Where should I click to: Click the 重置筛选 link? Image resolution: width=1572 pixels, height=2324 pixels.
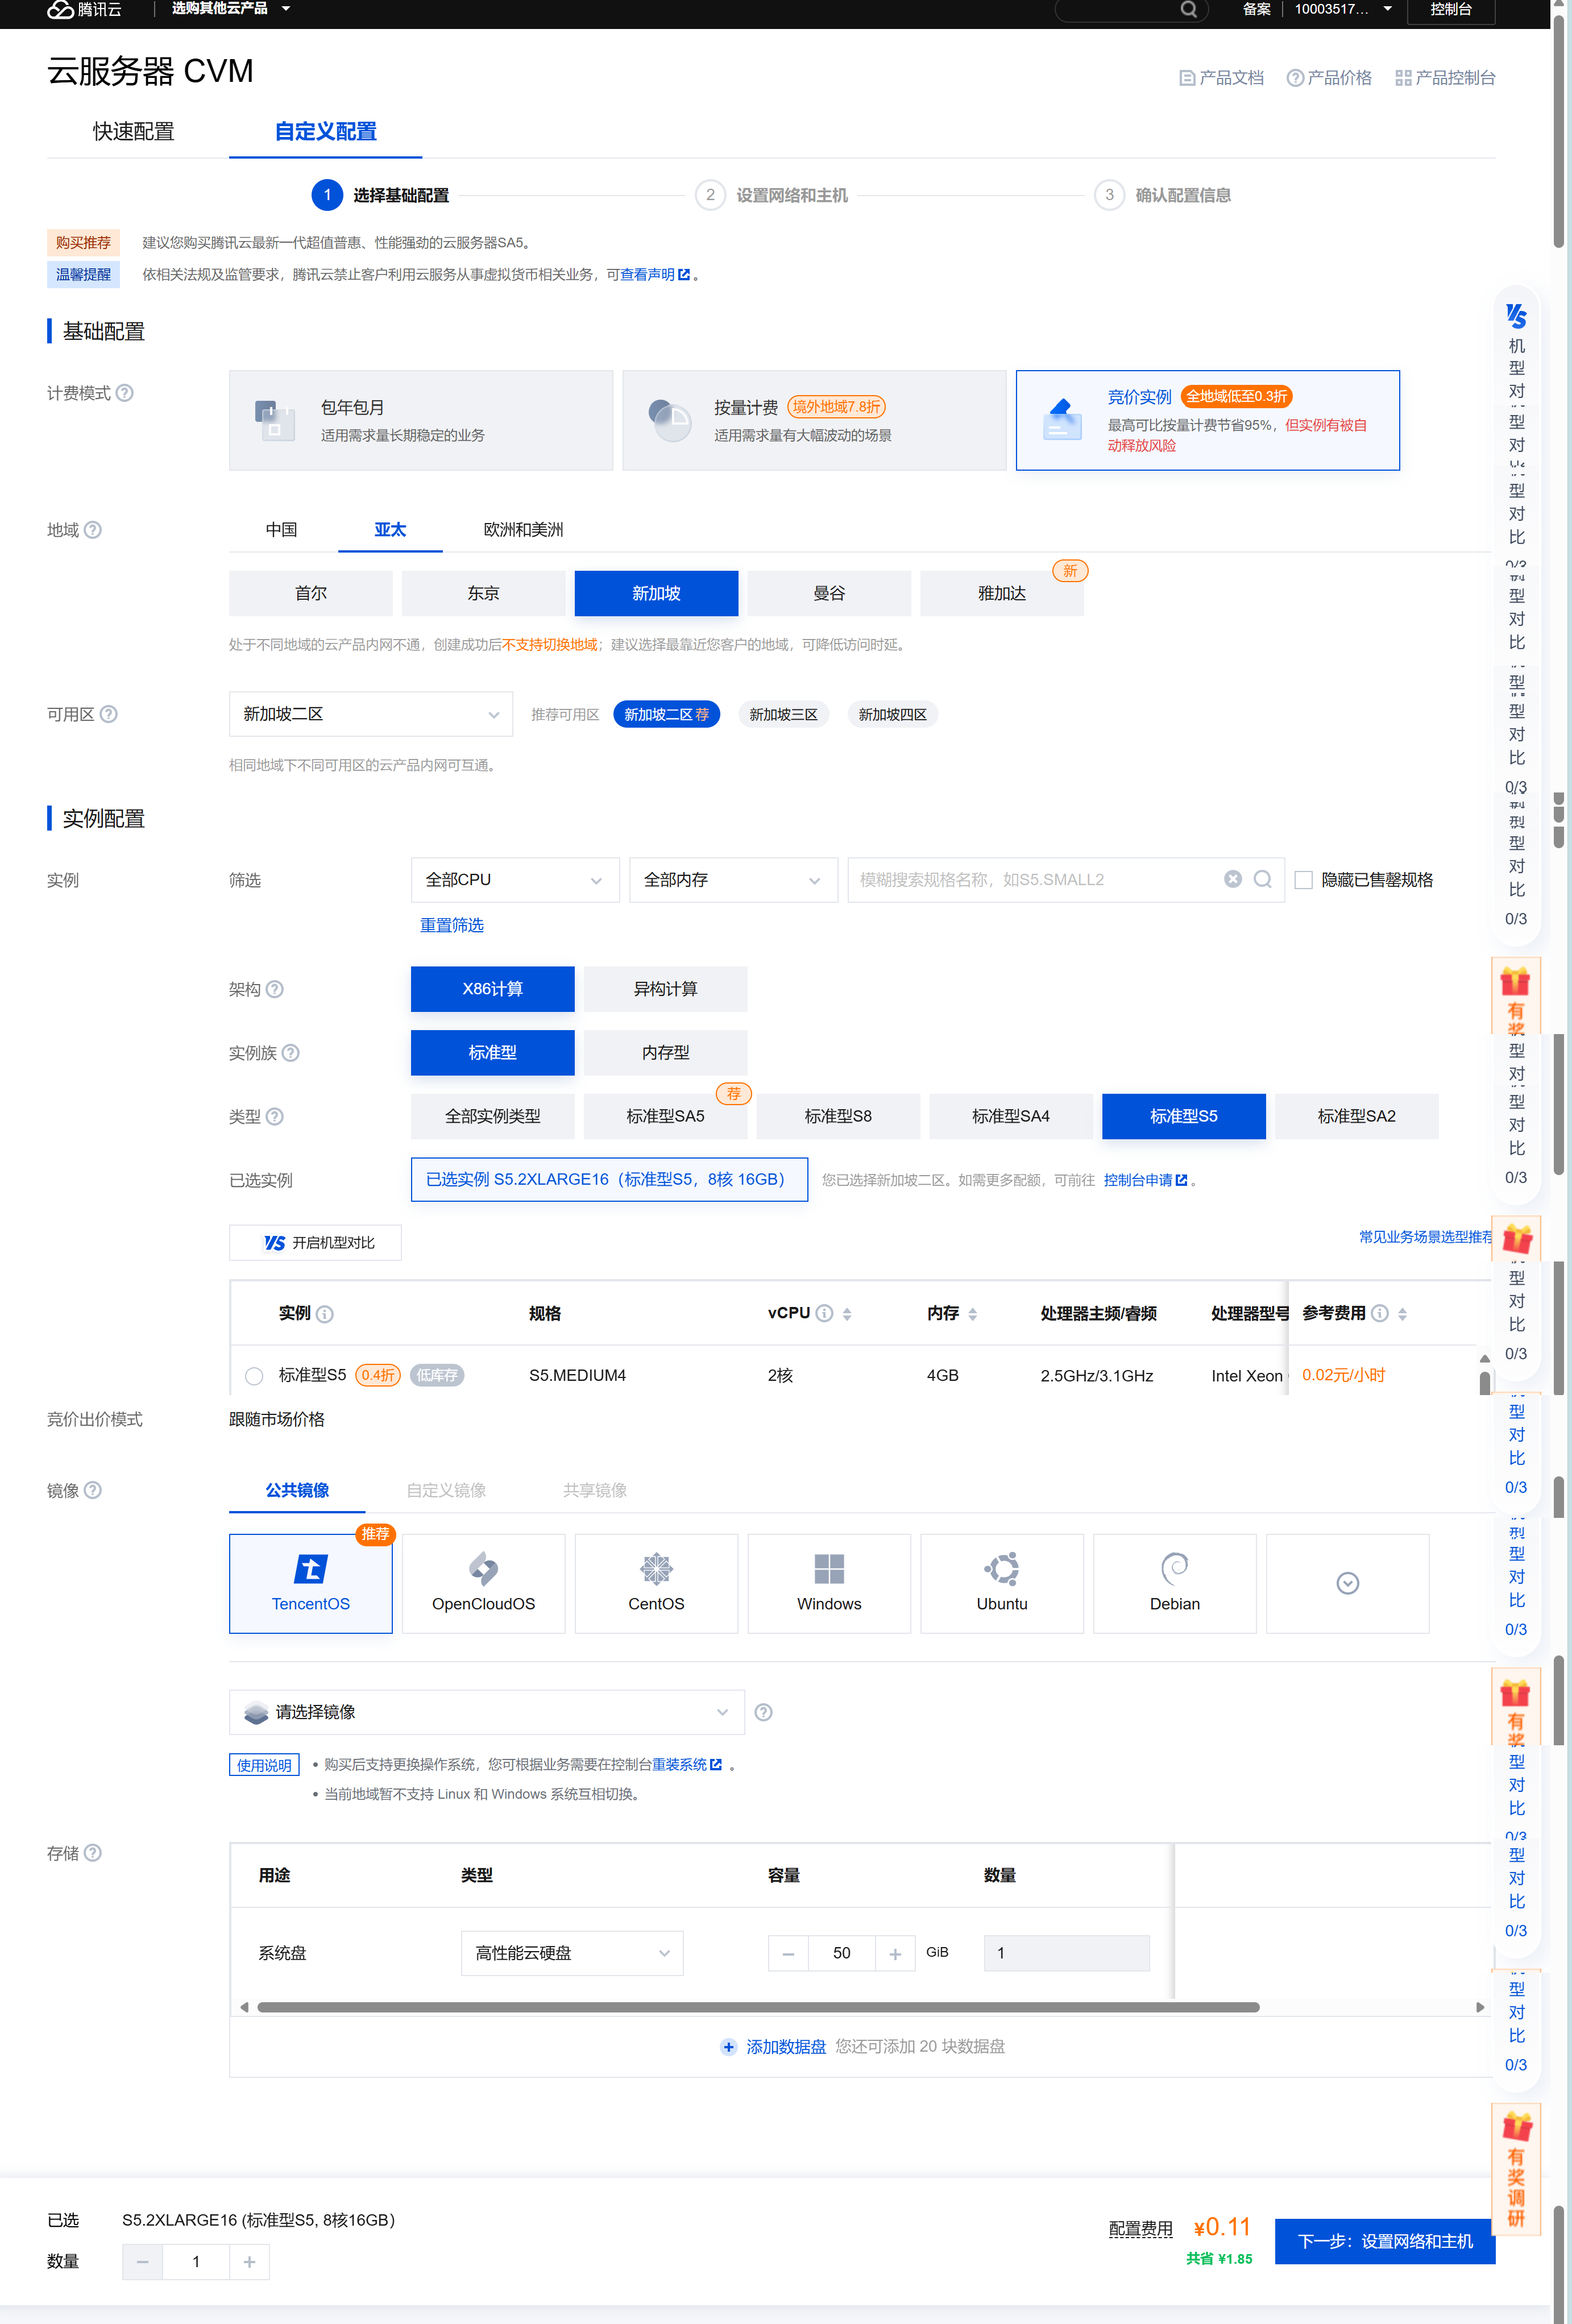[451, 925]
